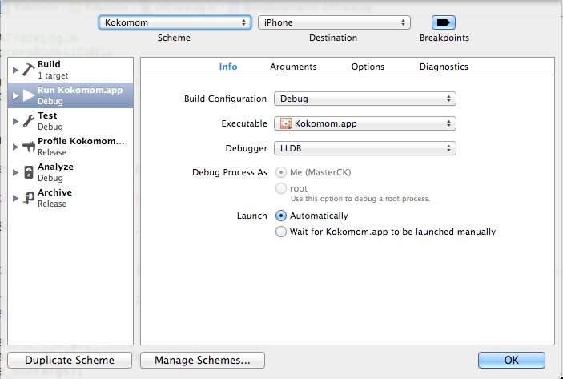Click the Debug Process As label

pyautogui.click(x=229, y=172)
